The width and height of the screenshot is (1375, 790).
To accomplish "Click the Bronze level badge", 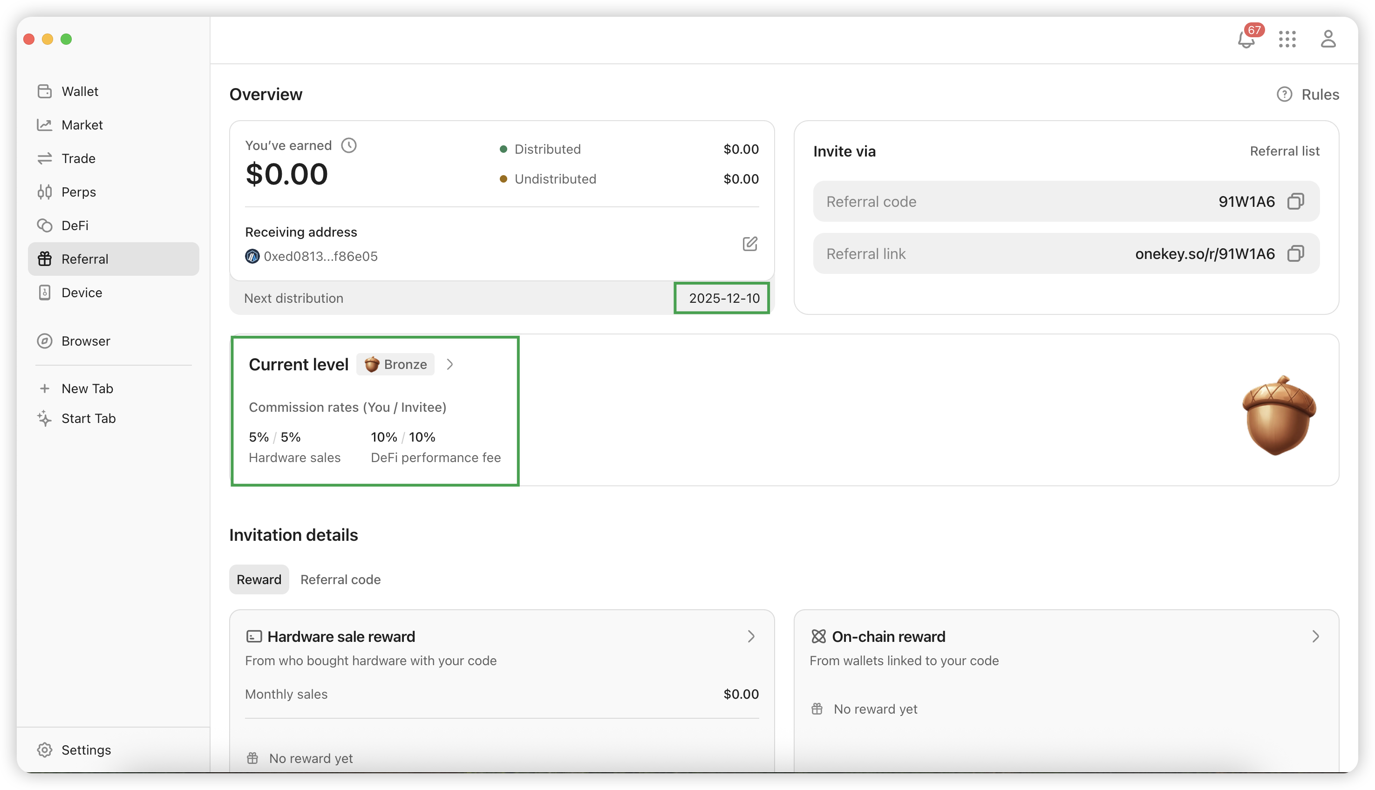I will [x=395, y=365].
